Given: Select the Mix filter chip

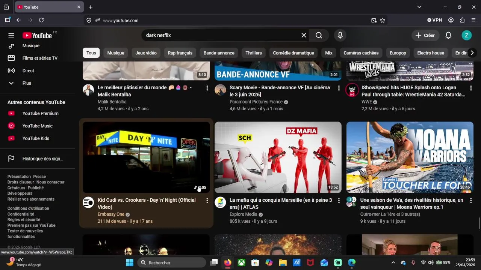Looking at the screenshot, I should pos(329,53).
